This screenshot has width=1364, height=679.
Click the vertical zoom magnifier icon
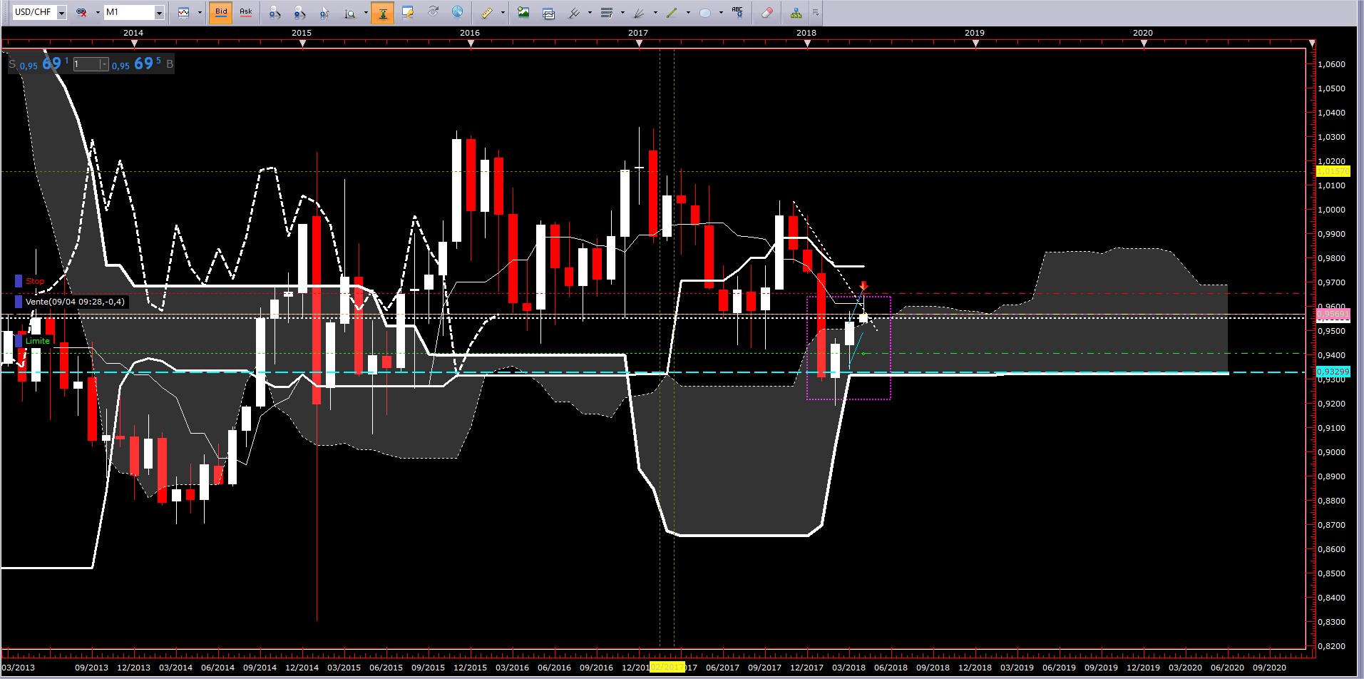click(349, 12)
